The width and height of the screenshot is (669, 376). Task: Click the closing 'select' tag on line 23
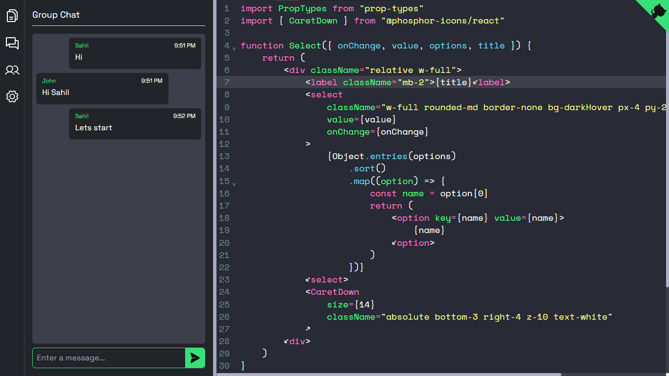tap(327, 280)
